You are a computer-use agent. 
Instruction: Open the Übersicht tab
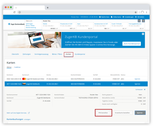coord(15,54)
